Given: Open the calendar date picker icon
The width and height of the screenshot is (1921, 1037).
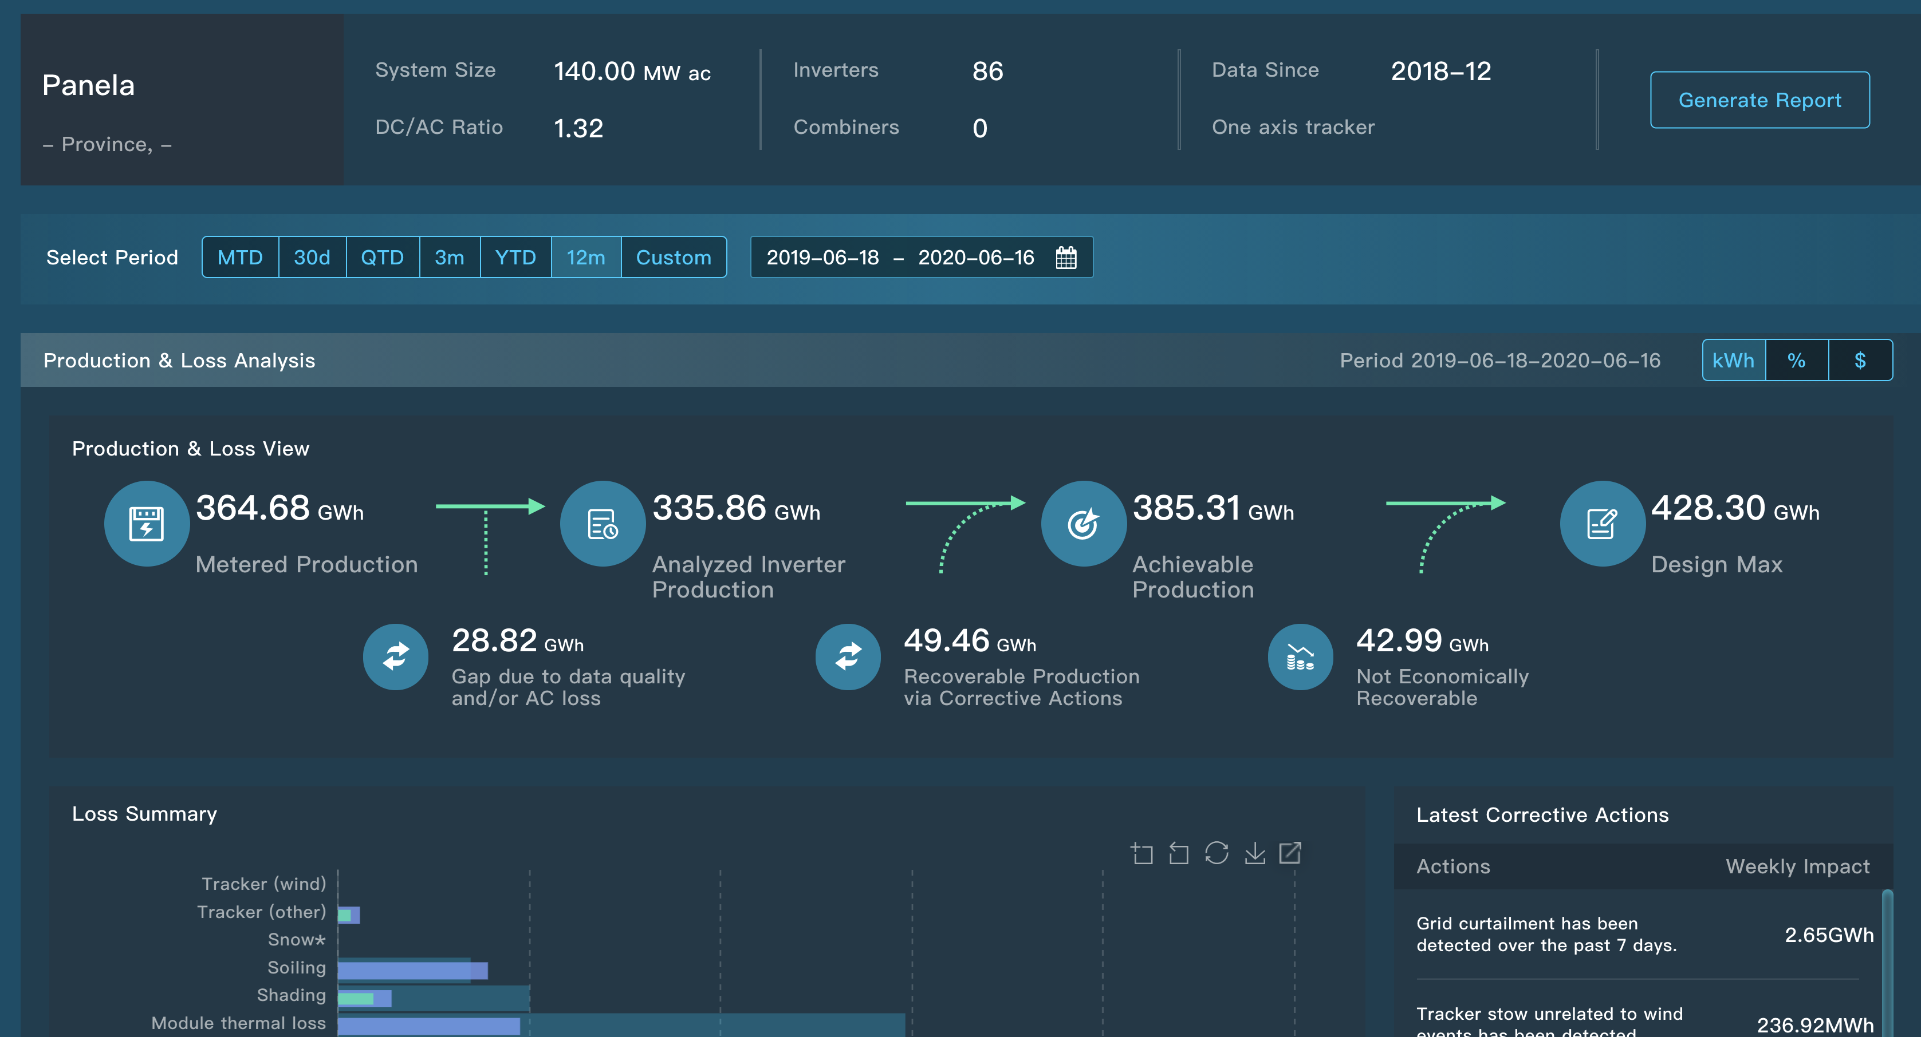Looking at the screenshot, I should (x=1066, y=258).
